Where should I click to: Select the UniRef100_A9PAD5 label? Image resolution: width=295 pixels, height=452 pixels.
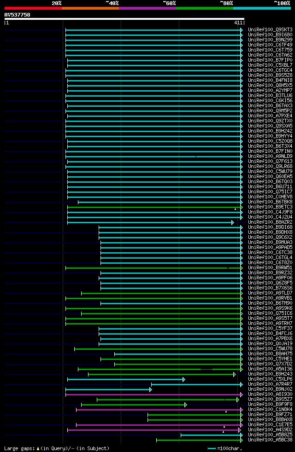click(x=270, y=247)
